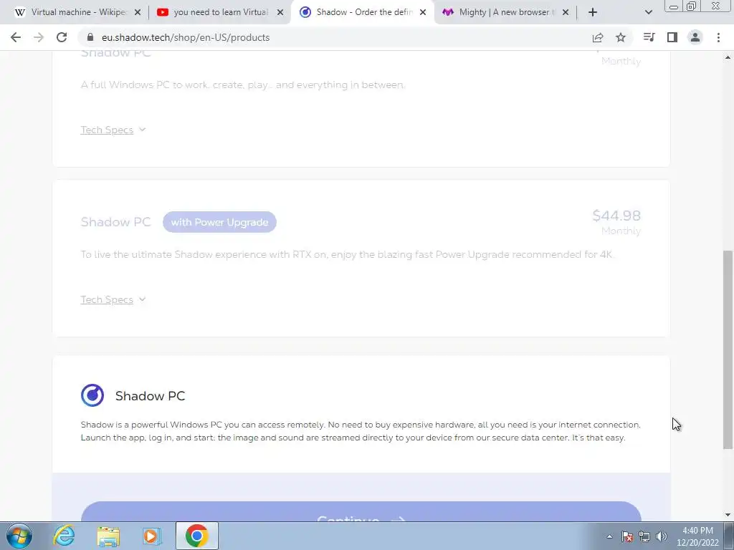
Task: Click the 'with Power Upgrade' badge
Action: (219, 222)
